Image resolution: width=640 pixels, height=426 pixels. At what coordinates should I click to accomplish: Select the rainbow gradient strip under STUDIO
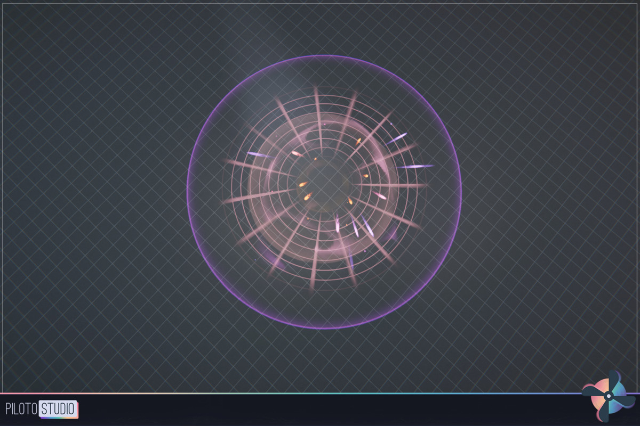coord(59,417)
